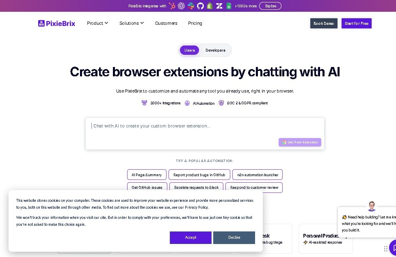The height and width of the screenshot is (257, 396).
Task: Select the Get GitHub issues chip
Action: 147,187
